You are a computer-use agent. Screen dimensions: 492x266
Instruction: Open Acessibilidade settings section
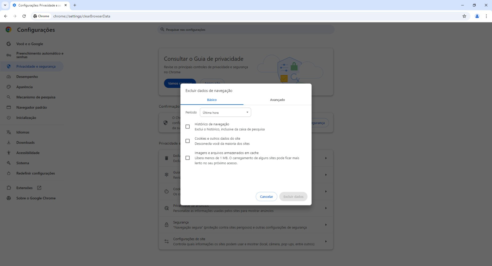(28, 153)
